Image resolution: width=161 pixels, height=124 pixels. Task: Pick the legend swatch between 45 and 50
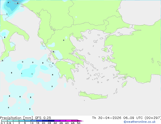[x=75, y=121]
